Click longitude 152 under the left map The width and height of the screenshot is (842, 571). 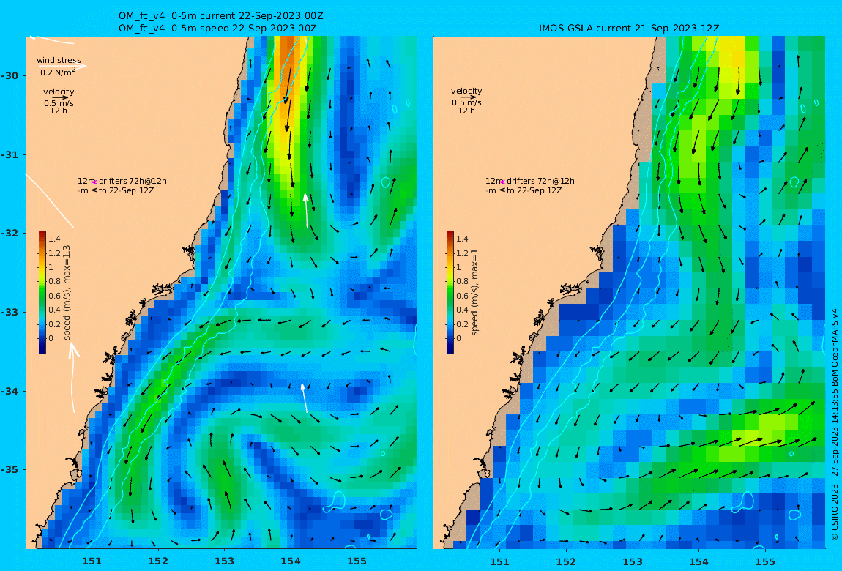158,561
